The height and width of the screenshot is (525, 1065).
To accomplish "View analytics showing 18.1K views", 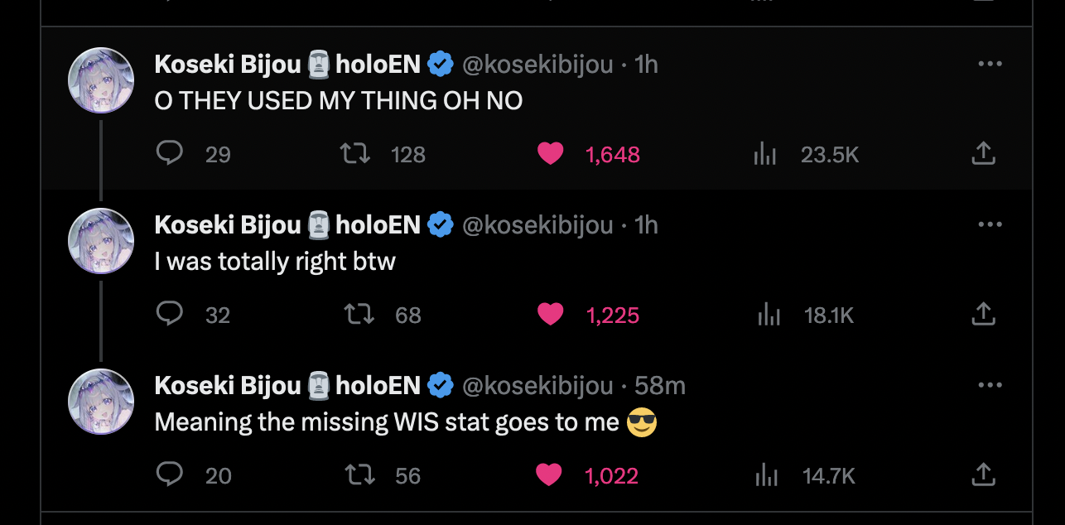I will [769, 315].
